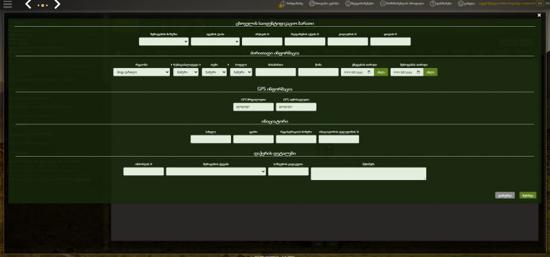Open the village dropdown before the text fields

(x=241, y=72)
